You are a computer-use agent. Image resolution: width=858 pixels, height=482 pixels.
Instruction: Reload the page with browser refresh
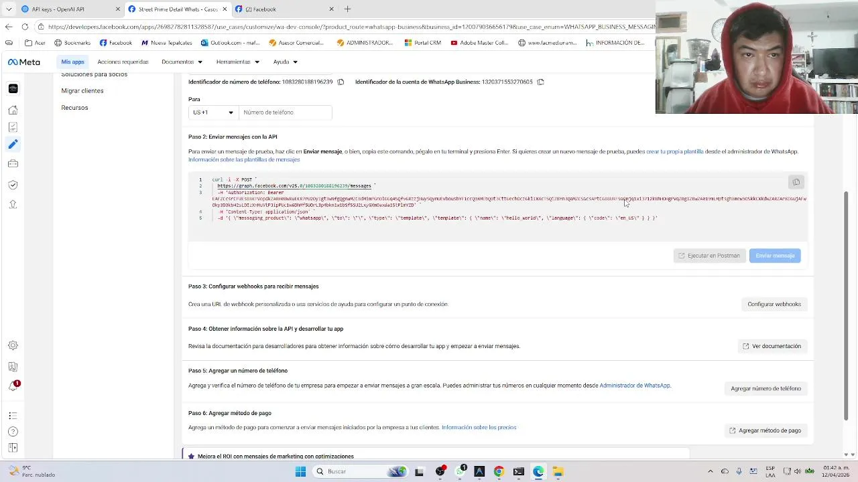25,27
